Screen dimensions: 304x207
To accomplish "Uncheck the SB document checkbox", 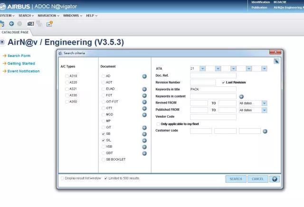I will pyautogui.click(x=104, y=134).
